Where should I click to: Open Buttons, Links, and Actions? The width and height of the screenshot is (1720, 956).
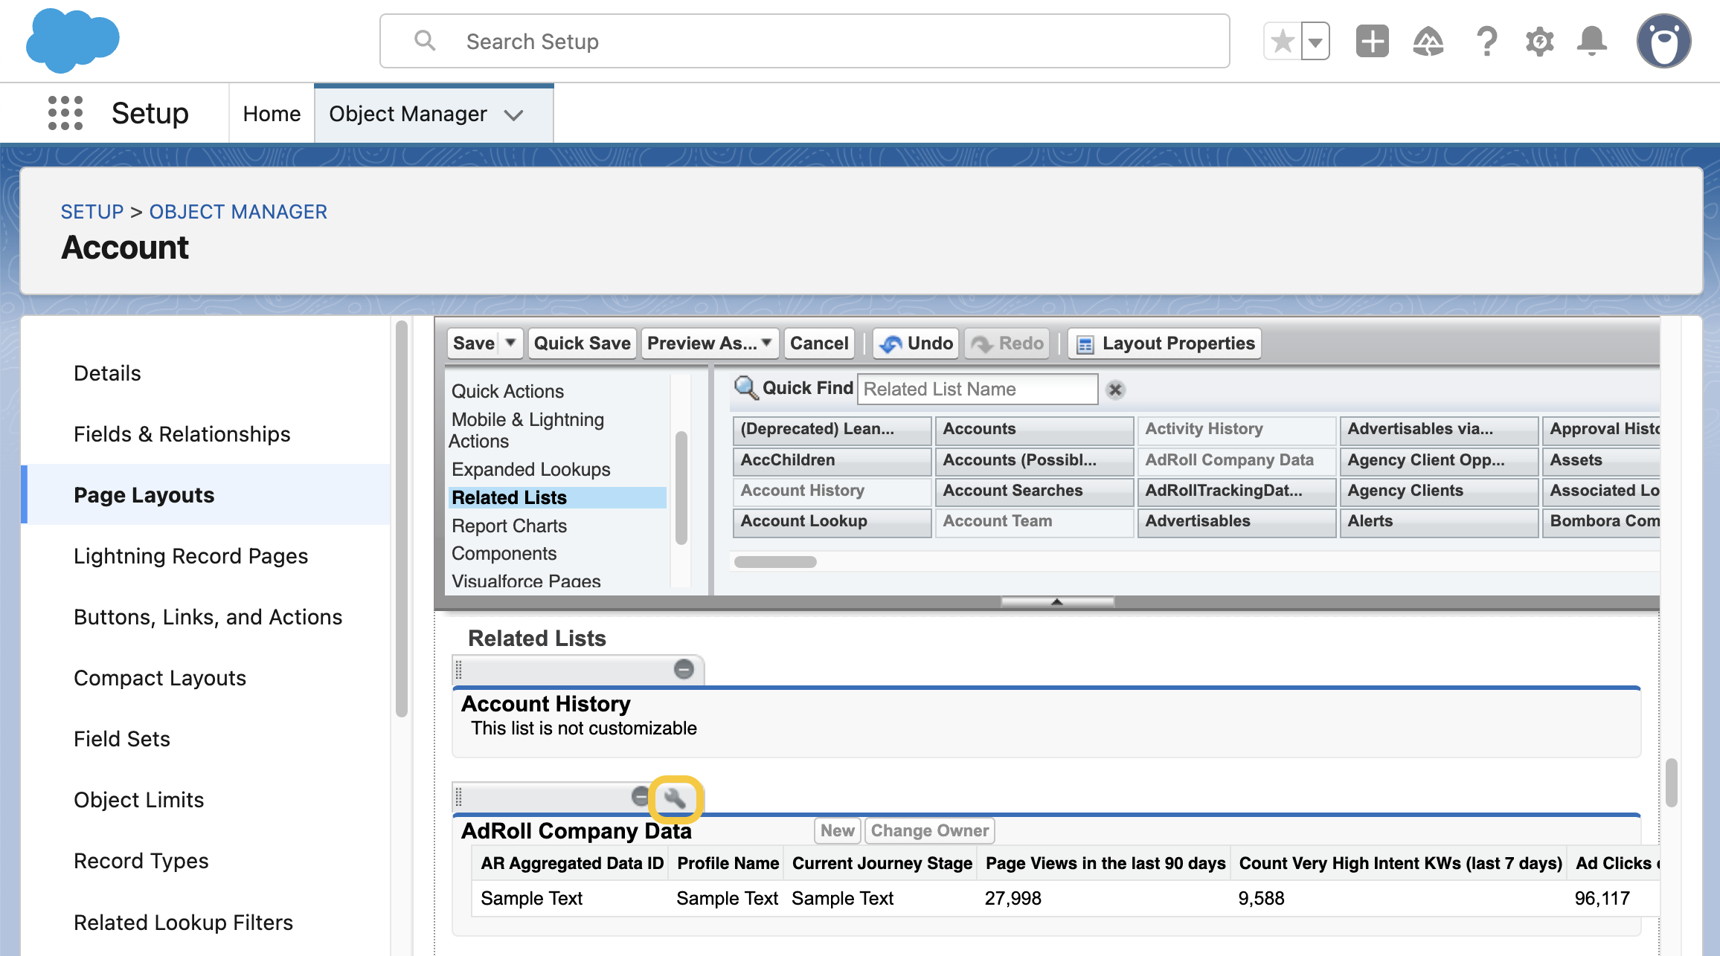(205, 617)
